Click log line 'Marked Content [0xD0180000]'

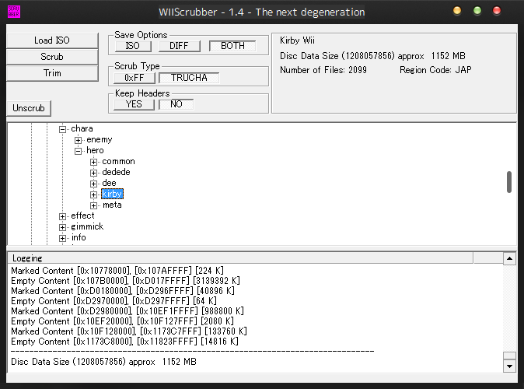pos(123,291)
